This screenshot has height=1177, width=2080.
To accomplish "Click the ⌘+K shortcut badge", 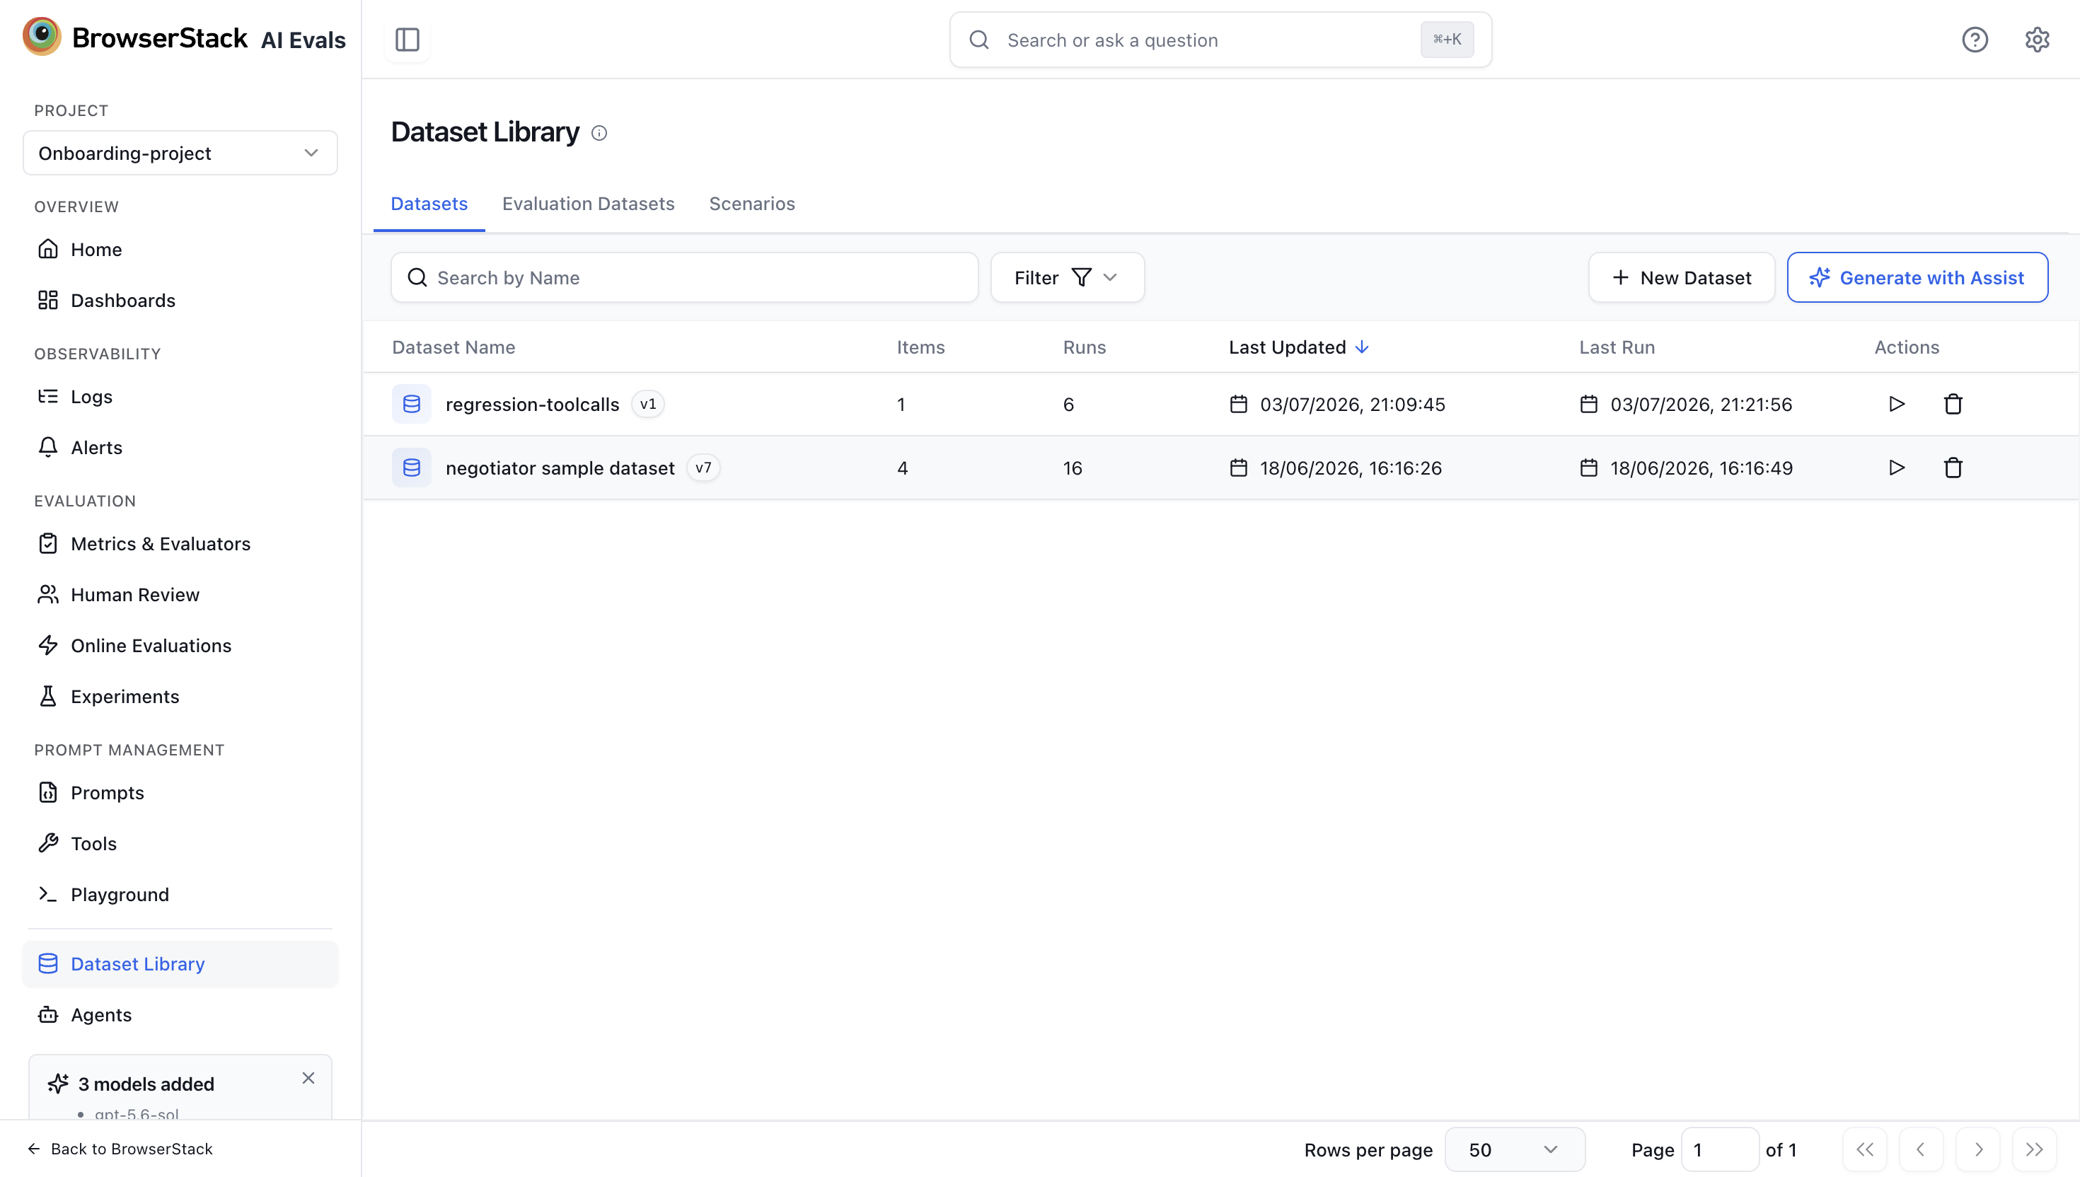I will pyautogui.click(x=1446, y=40).
